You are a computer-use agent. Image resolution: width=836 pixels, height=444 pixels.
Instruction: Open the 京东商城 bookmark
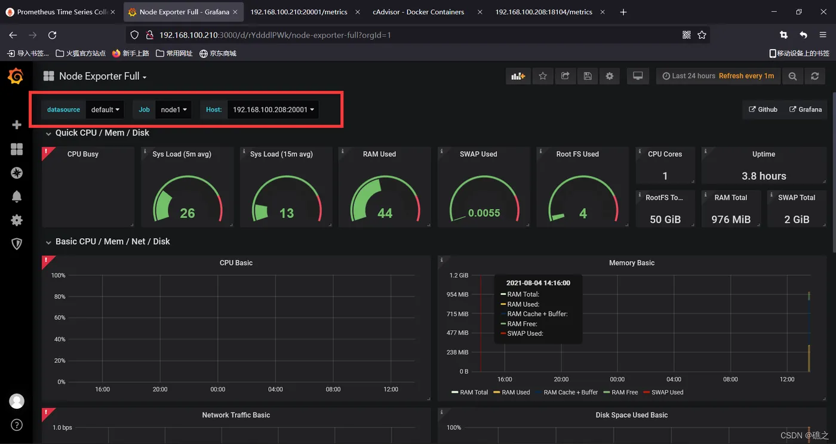pyautogui.click(x=218, y=54)
